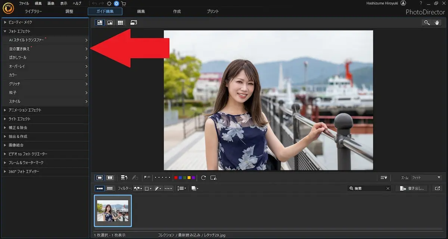Click the notification bell icon
Viewport: 448px width, 239px height.
(116, 3)
